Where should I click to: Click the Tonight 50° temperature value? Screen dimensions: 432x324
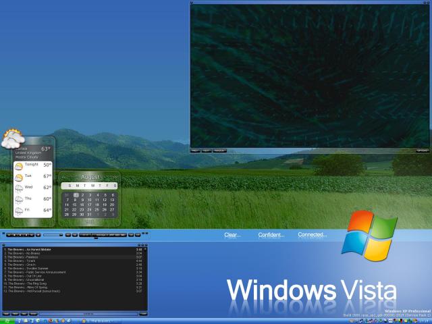[x=47, y=165]
